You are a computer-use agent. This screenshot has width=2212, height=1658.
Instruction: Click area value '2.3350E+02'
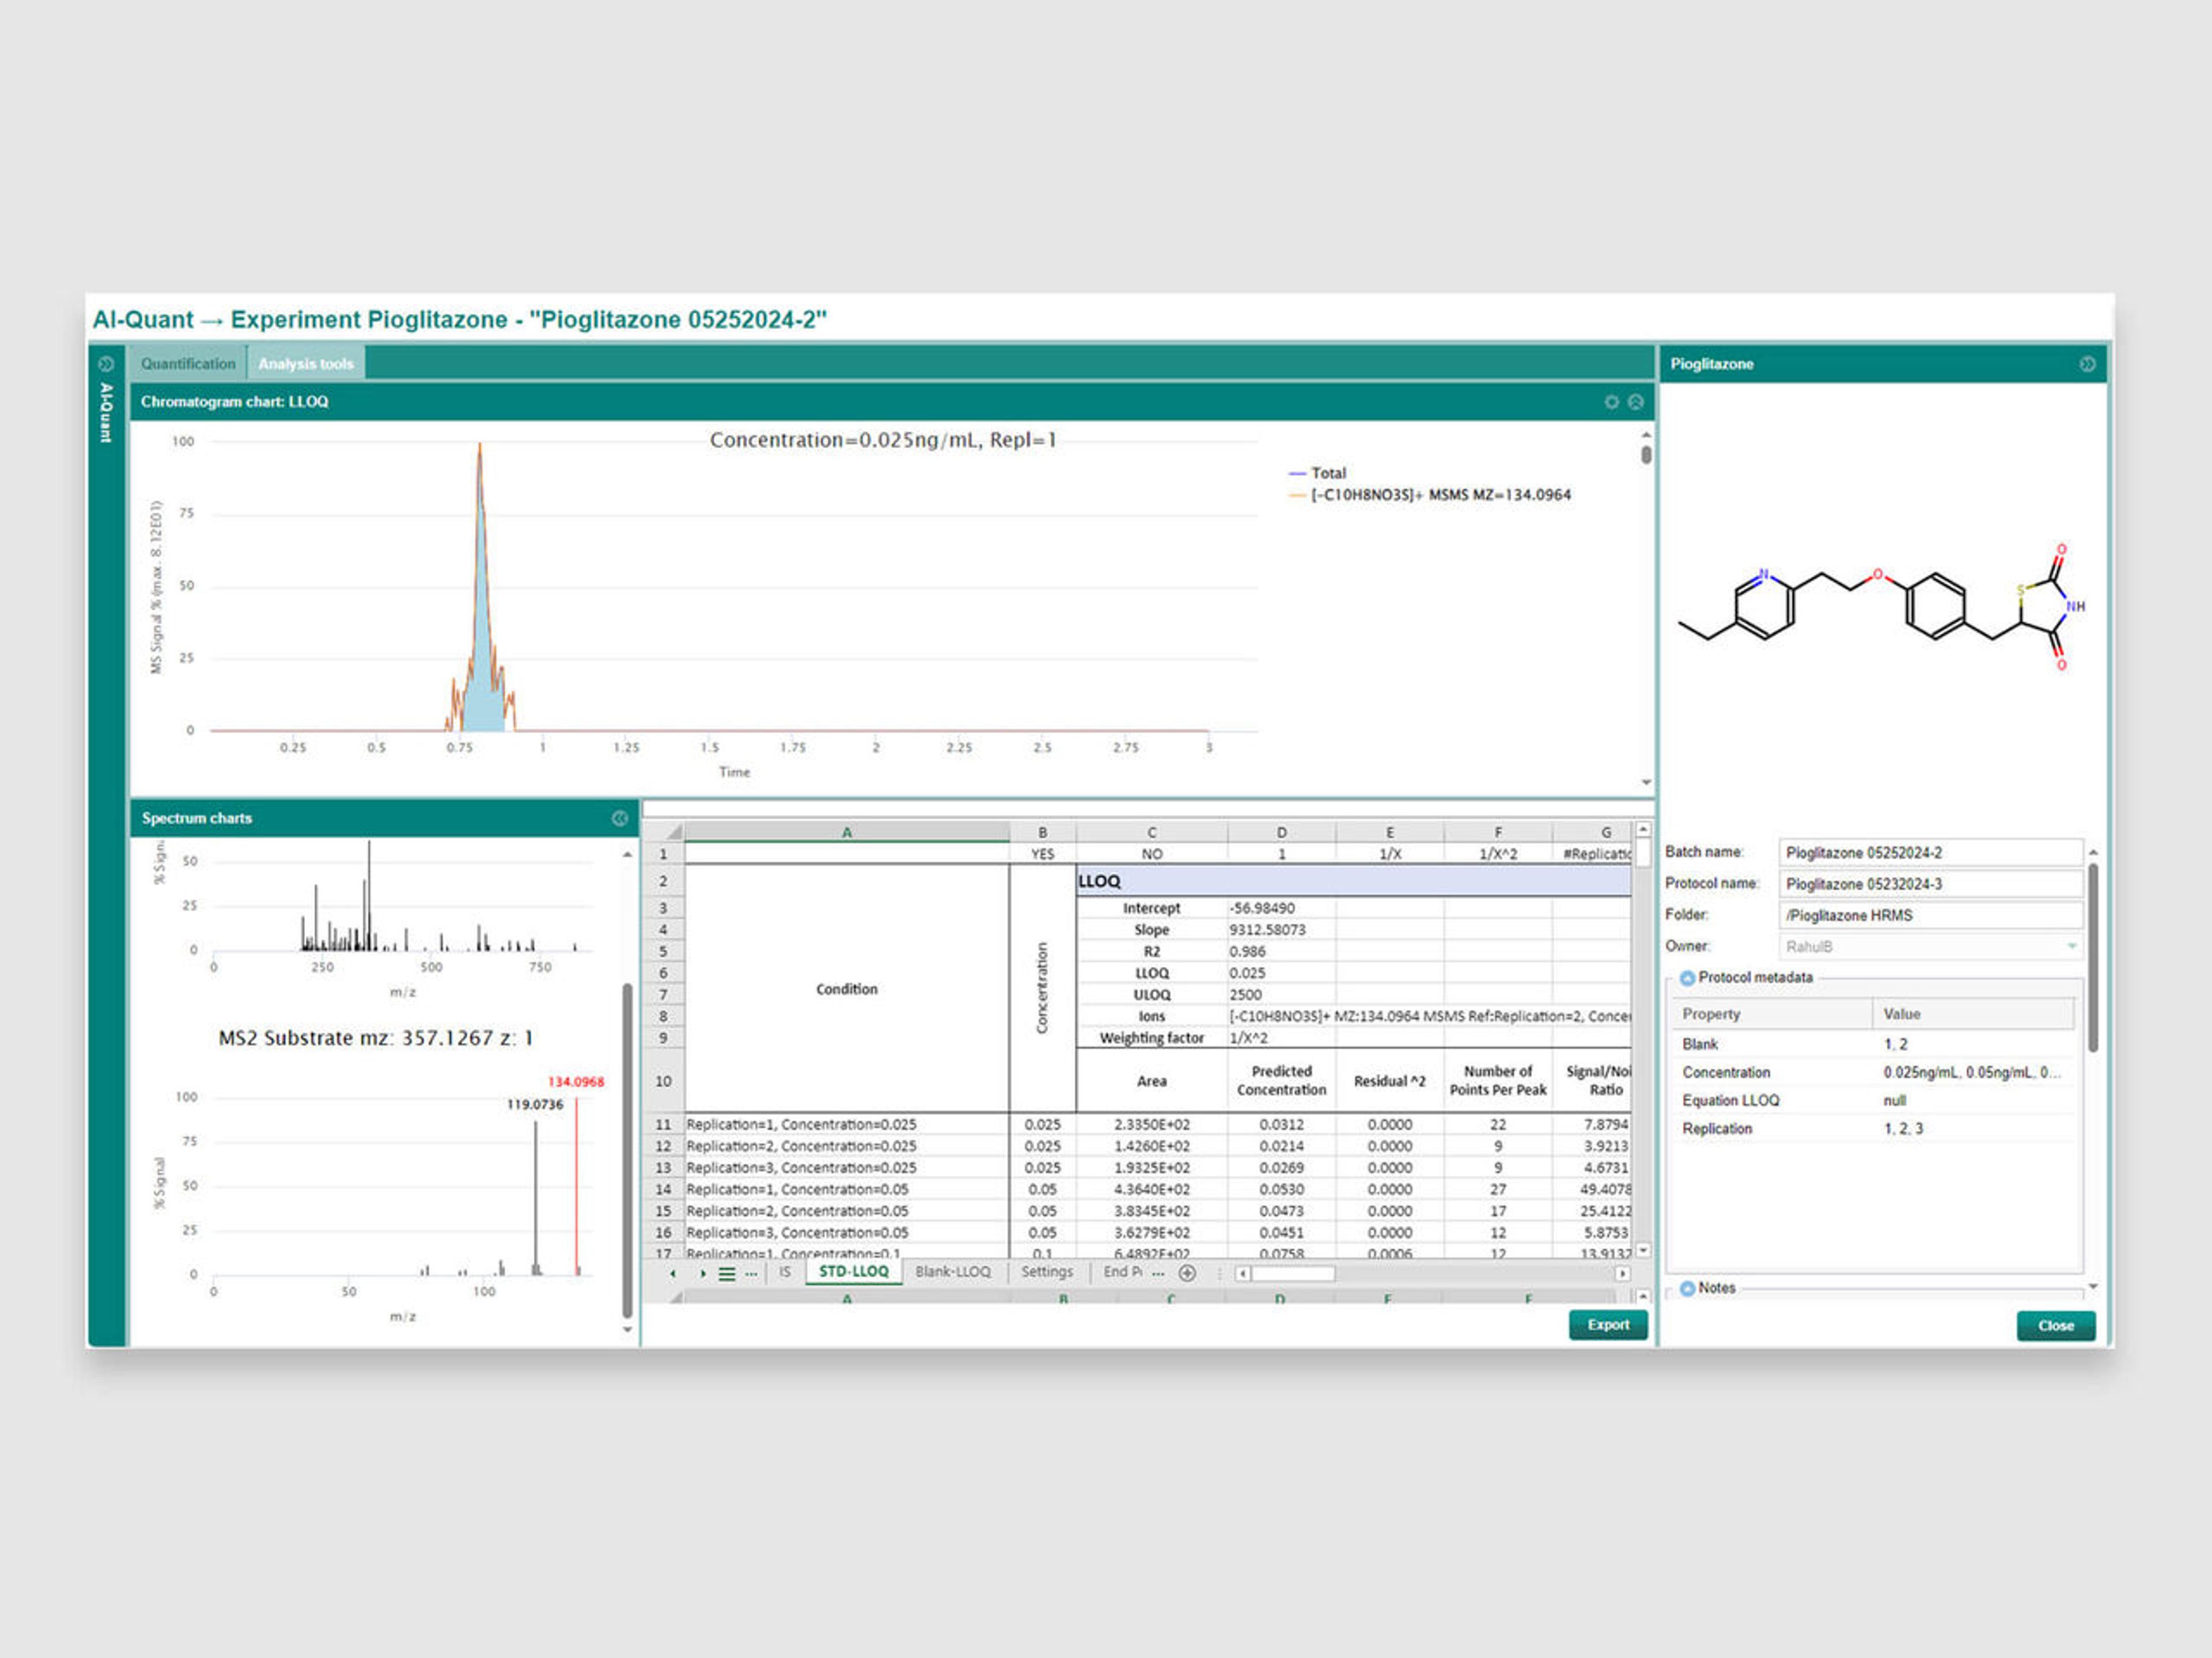tap(1152, 1124)
